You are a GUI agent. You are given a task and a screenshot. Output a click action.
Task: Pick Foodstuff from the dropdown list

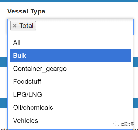[x=70, y=82]
